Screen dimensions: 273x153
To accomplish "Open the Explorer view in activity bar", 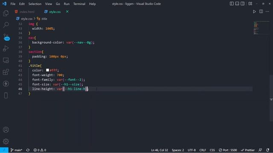I will coord(6,13).
